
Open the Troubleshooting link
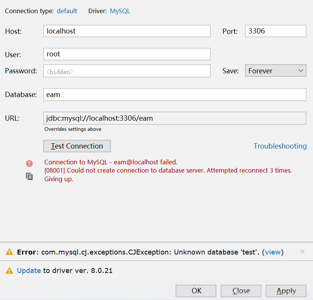pos(280,146)
